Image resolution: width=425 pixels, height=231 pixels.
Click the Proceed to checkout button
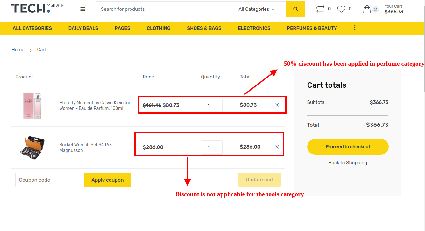(348, 147)
